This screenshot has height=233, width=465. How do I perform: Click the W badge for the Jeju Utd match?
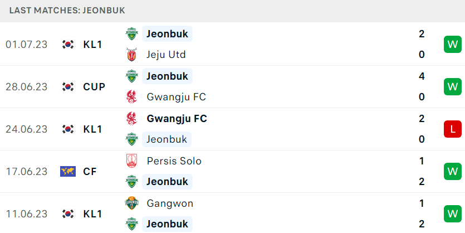[x=453, y=44]
